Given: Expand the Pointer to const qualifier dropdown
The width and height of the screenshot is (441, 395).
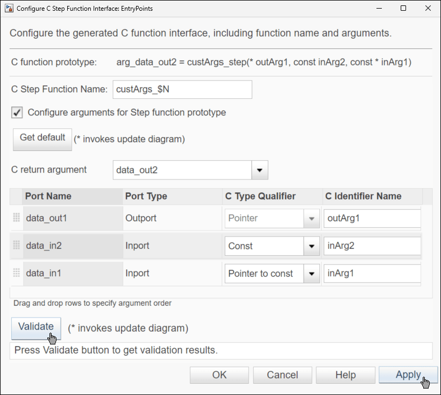Looking at the screenshot, I should coord(311,274).
